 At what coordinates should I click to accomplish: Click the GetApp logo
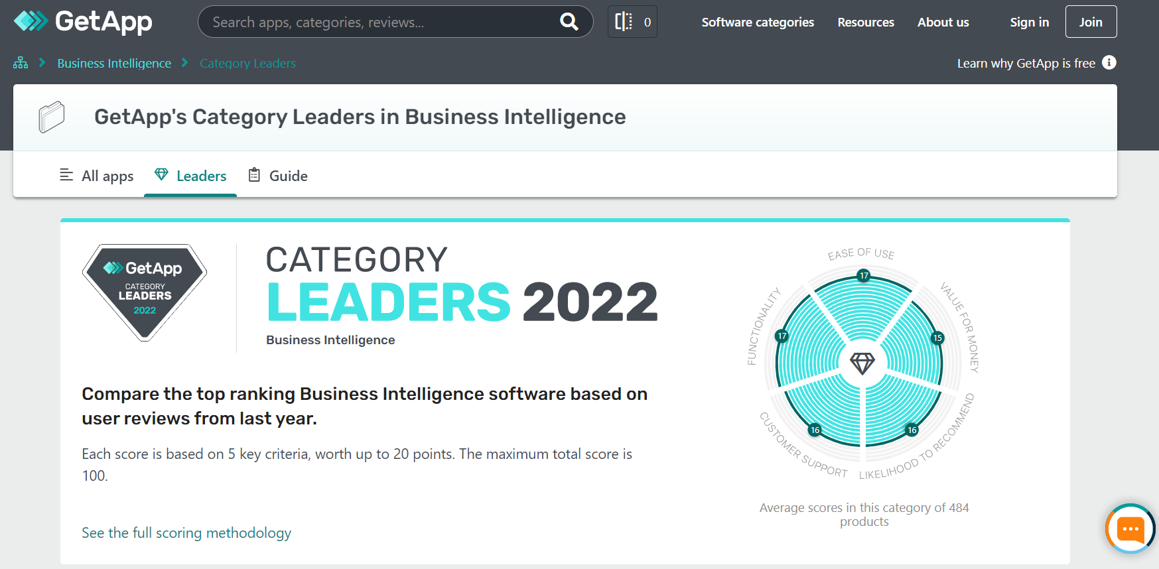coord(82,22)
